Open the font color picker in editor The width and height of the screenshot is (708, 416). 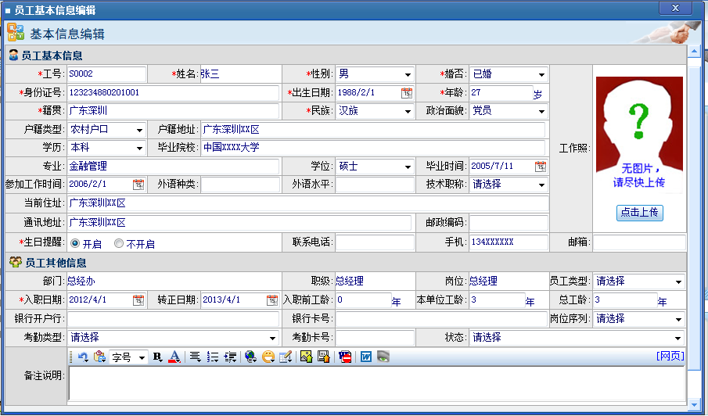point(174,357)
